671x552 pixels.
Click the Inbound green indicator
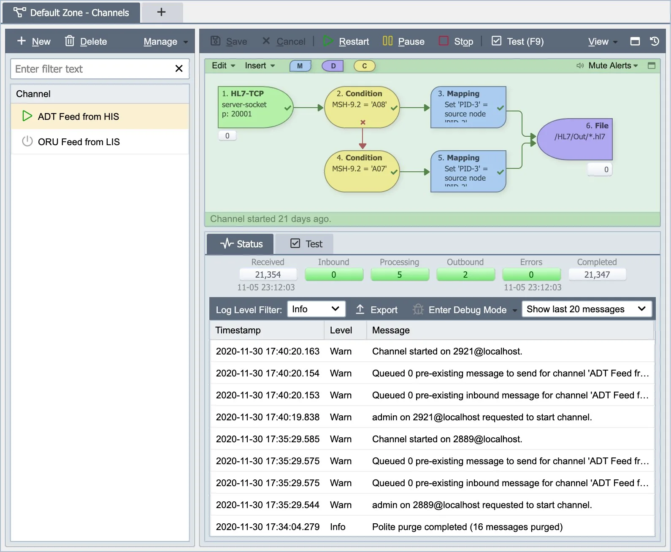tap(334, 275)
